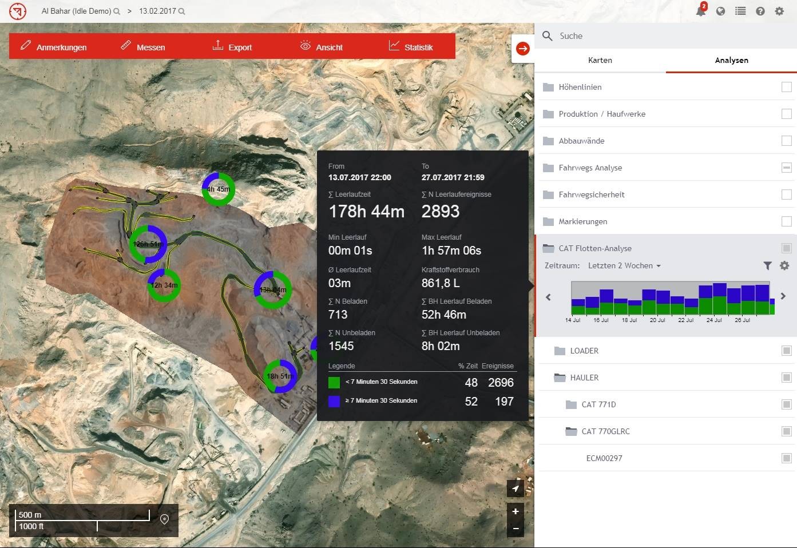
Task: Click the Messen toolbar button
Action: (143, 47)
